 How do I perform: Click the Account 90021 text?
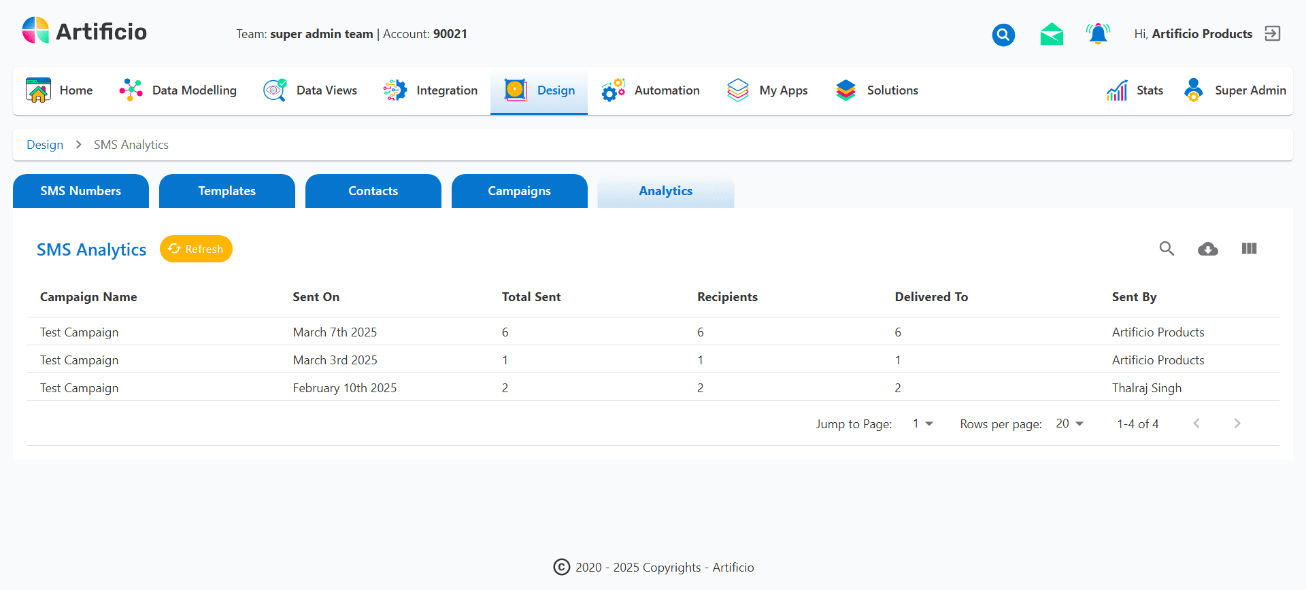click(425, 34)
